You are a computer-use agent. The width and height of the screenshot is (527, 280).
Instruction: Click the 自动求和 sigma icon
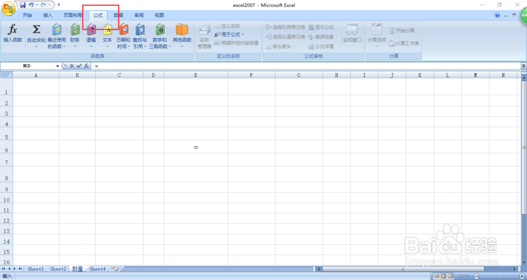tap(36, 30)
